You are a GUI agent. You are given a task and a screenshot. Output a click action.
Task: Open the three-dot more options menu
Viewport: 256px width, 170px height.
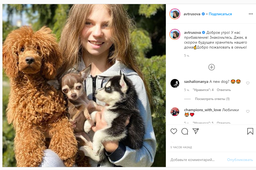click(251, 14)
